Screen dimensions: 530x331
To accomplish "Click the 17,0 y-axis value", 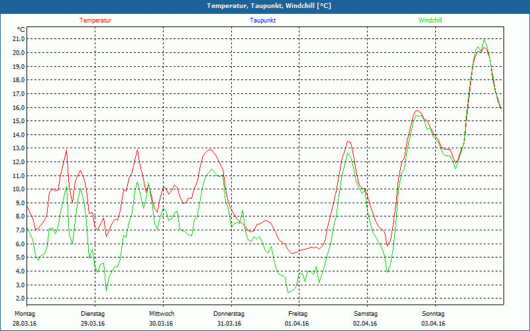I will pyautogui.click(x=19, y=94).
